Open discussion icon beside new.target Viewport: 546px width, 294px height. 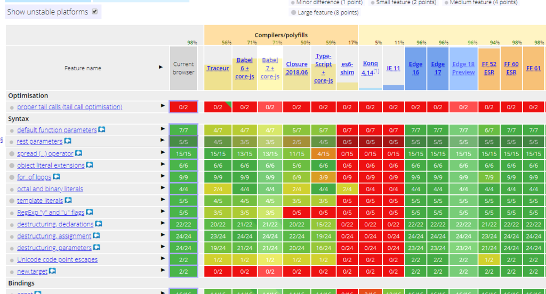coord(53,271)
